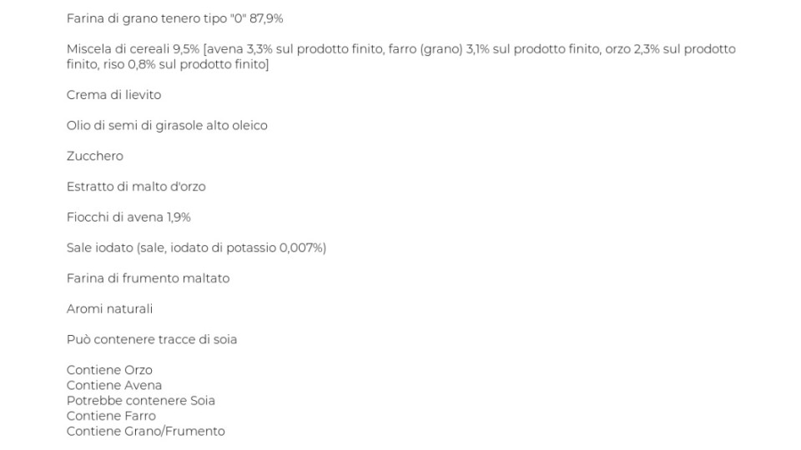Click the 'Contiene Farro' allergen line
This screenshot has width=801, height=450.
(x=111, y=417)
